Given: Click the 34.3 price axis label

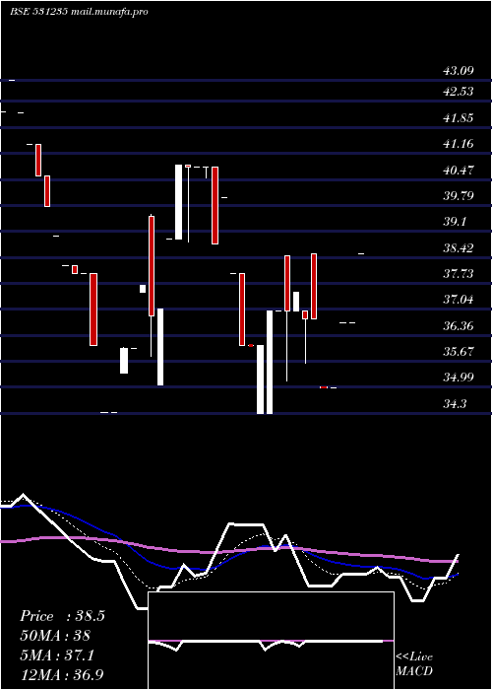Looking at the screenshot, I should click(455, 403).
